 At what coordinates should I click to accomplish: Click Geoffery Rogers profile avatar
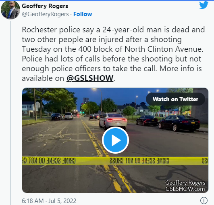(x=10, y=10)
